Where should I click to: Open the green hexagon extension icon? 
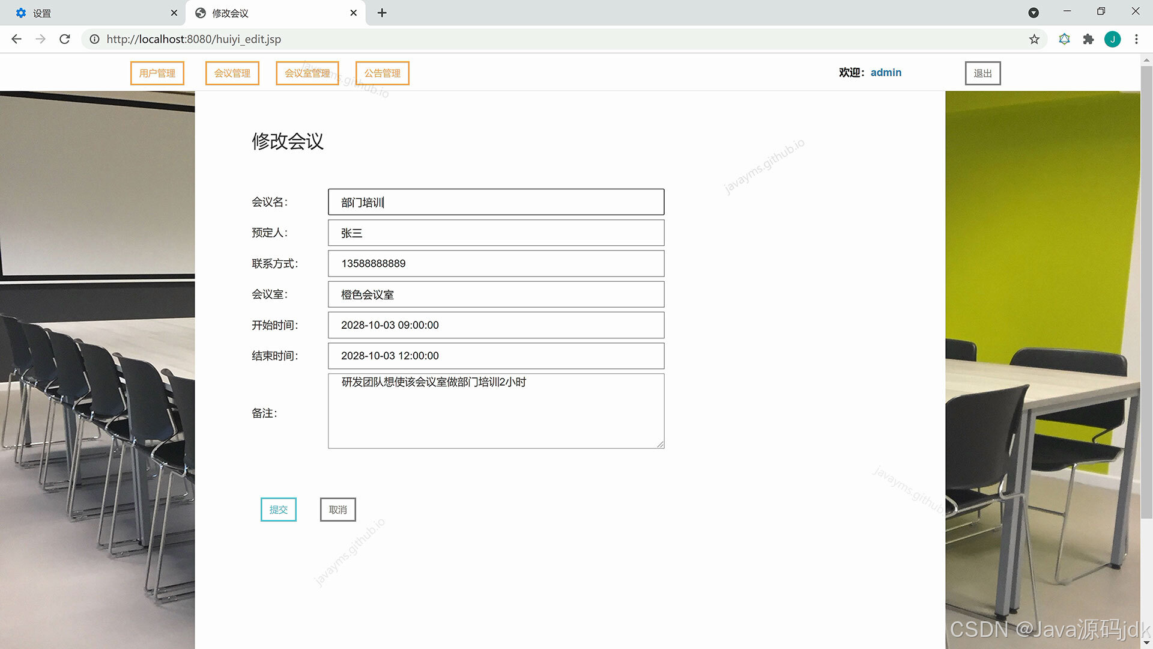point(1064,39)
